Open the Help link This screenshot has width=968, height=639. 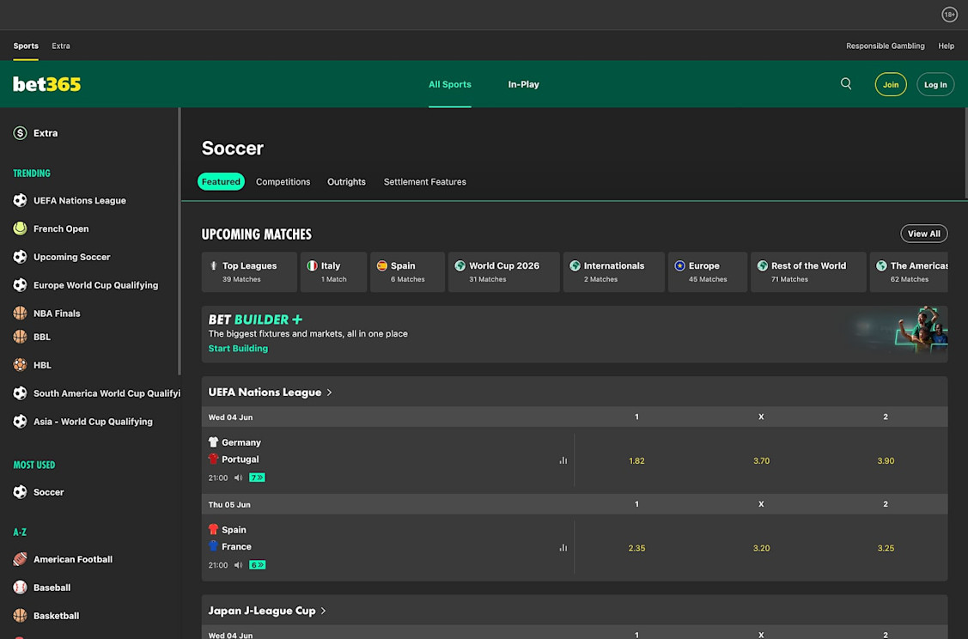click(x=946, y=46)
